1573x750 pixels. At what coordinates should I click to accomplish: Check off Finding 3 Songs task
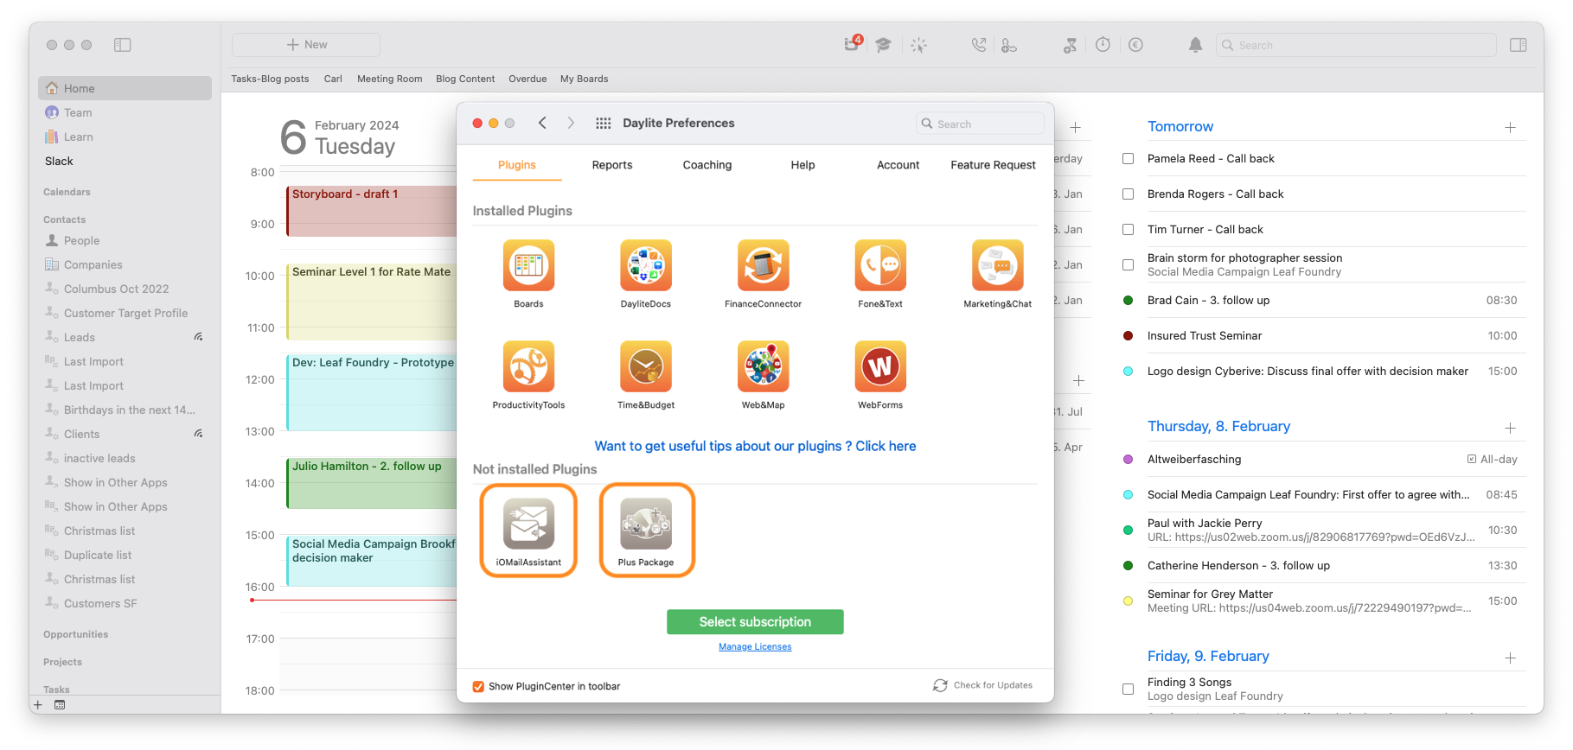pos(1128,690)
